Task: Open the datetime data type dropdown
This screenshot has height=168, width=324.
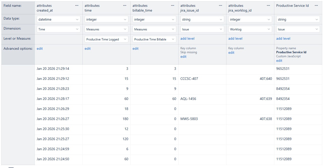Action: (58, 19)
